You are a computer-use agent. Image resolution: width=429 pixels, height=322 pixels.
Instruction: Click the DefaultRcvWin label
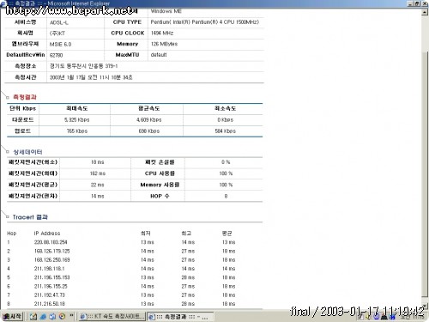(26, 55)
